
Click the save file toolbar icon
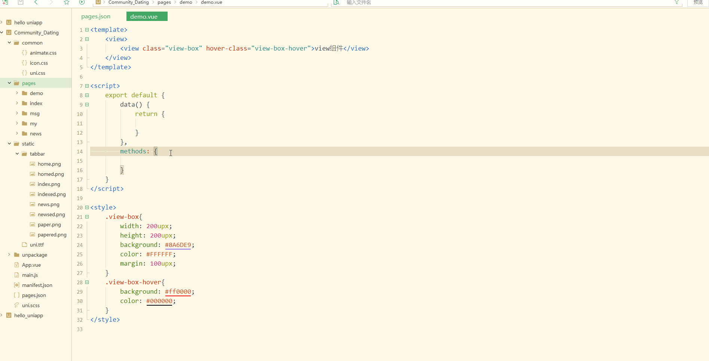(21, 2)
